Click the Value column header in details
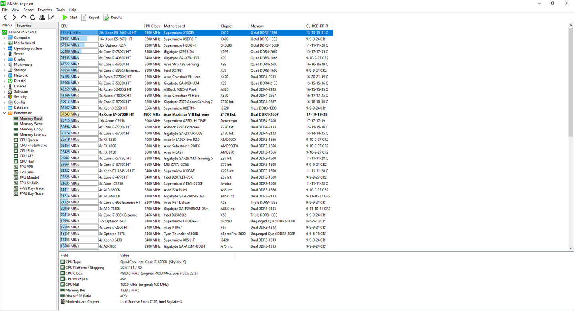Viewport: 574px width, 311px height. coord(177,255)
